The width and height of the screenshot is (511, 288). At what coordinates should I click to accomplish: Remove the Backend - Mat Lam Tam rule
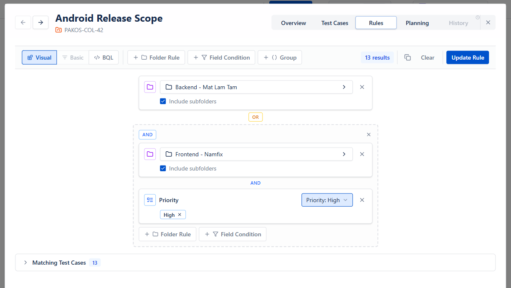click(362, 87)
